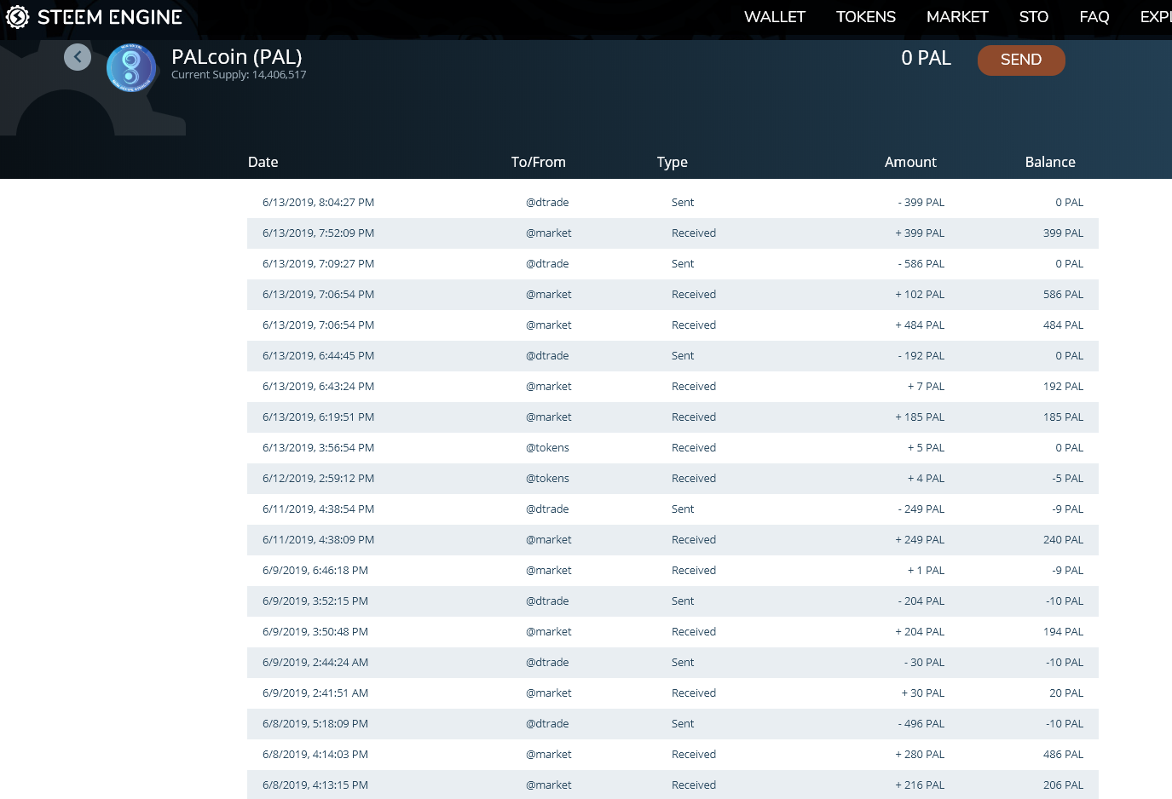Screen dimensions: 1172x799
Task: Click the Date column header
Action: 263,162
